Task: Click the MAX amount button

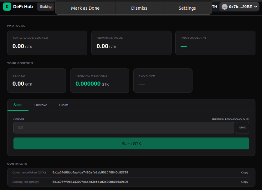Action: 243,127
